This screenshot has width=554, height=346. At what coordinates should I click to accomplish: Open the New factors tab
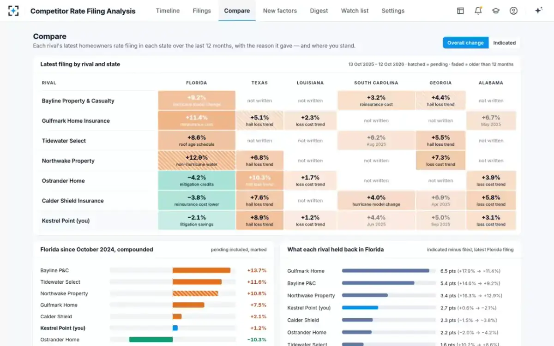point(280,11)
